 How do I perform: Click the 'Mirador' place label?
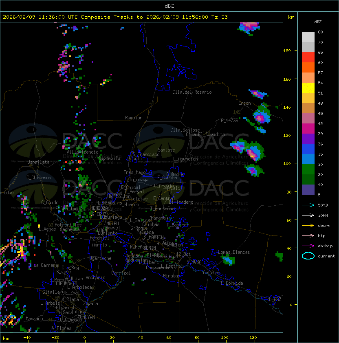click(172, 276)
